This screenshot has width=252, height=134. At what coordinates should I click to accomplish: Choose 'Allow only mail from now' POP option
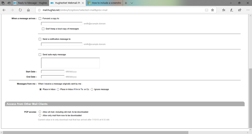click(x=40, y=115)
